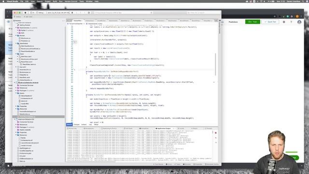Open the Errors pad from the bottom status bar

(169, 164)
